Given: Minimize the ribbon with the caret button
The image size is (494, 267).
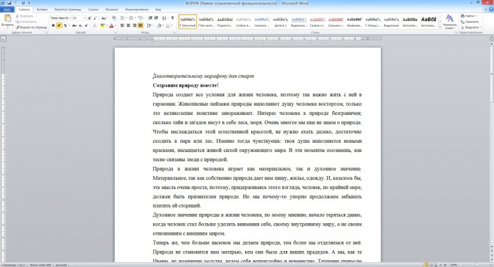Looking at the screenshot, I should point(487,9).
